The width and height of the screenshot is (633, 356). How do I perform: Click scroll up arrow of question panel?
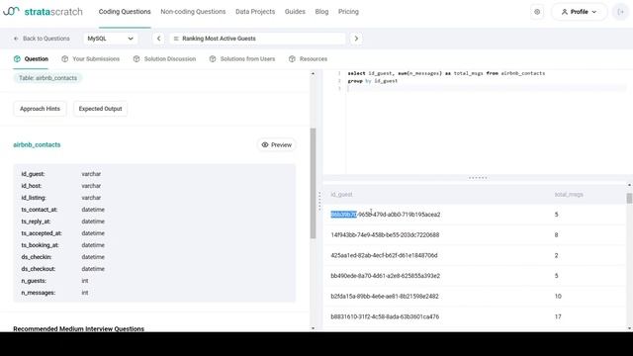[x=313, y=73]
